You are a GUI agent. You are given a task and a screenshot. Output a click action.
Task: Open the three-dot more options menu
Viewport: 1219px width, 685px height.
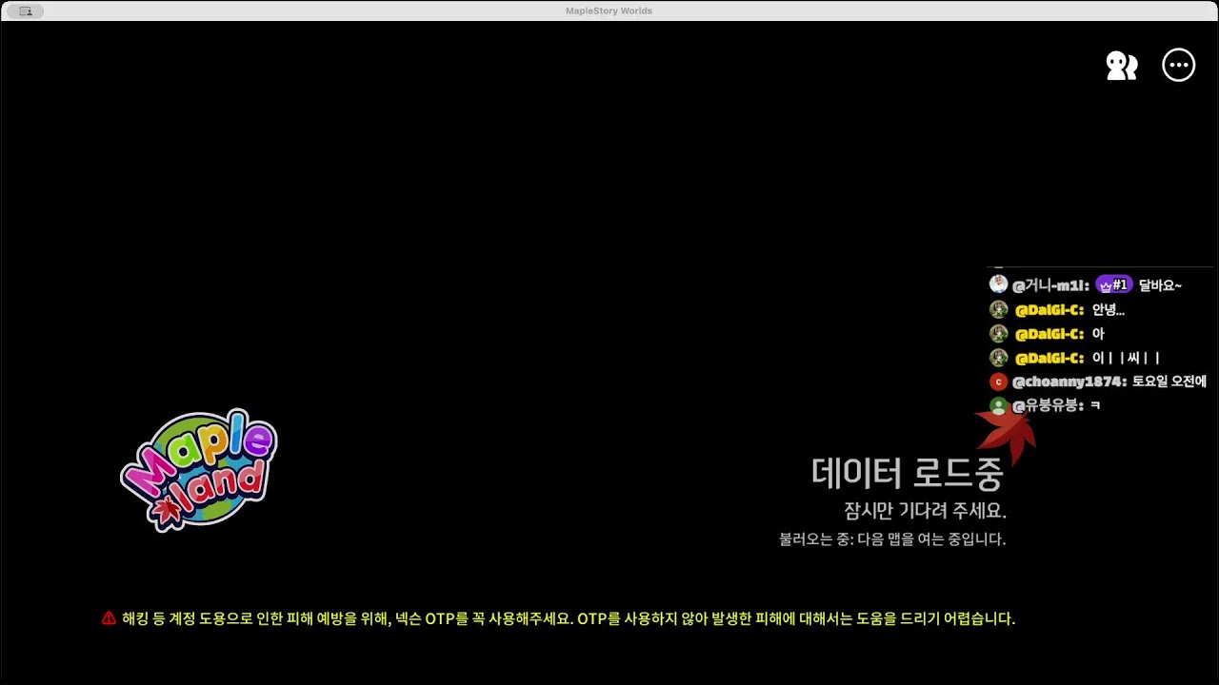pos(1179,66)
